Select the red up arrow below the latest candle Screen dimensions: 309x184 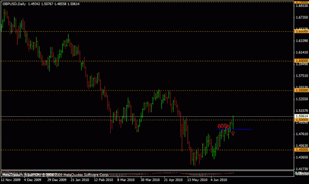(233, 134)
